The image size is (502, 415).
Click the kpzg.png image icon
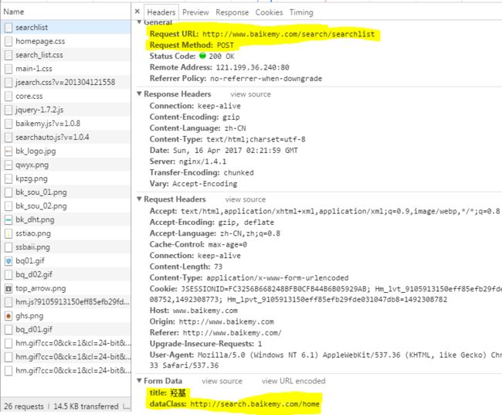coord(8,179)
